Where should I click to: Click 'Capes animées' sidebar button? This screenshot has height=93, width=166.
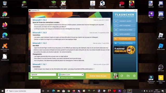click(x=125, y=34)
